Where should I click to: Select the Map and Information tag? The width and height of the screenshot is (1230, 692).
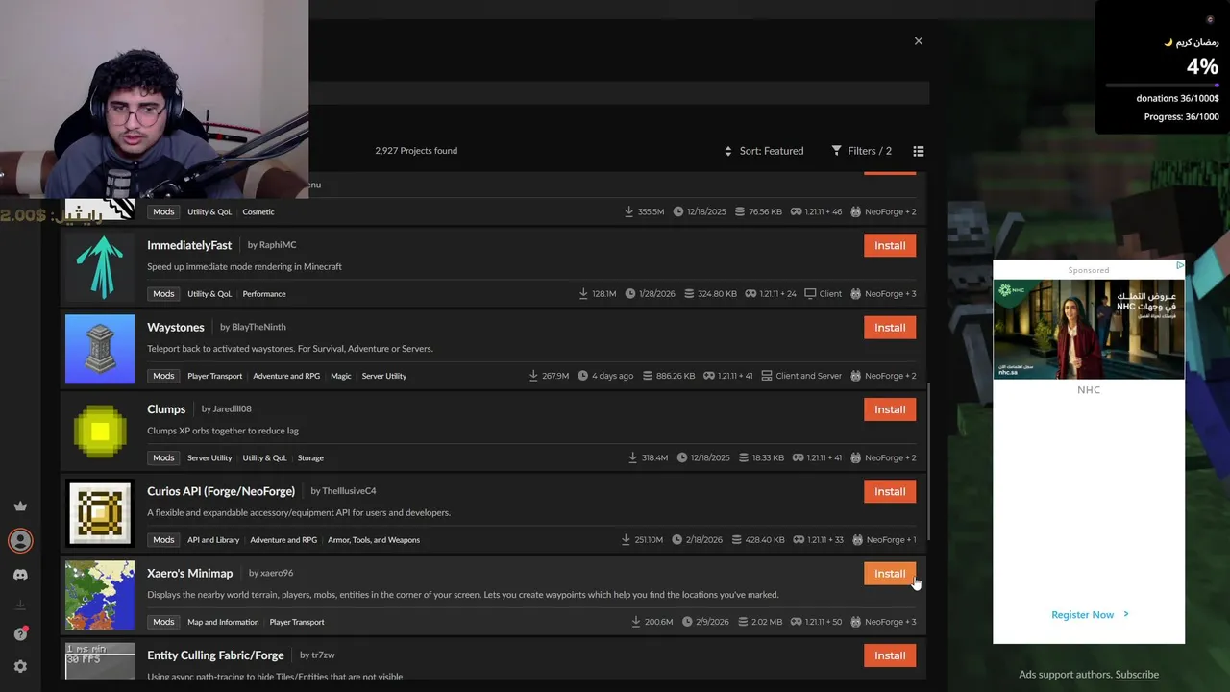point(223,622)
